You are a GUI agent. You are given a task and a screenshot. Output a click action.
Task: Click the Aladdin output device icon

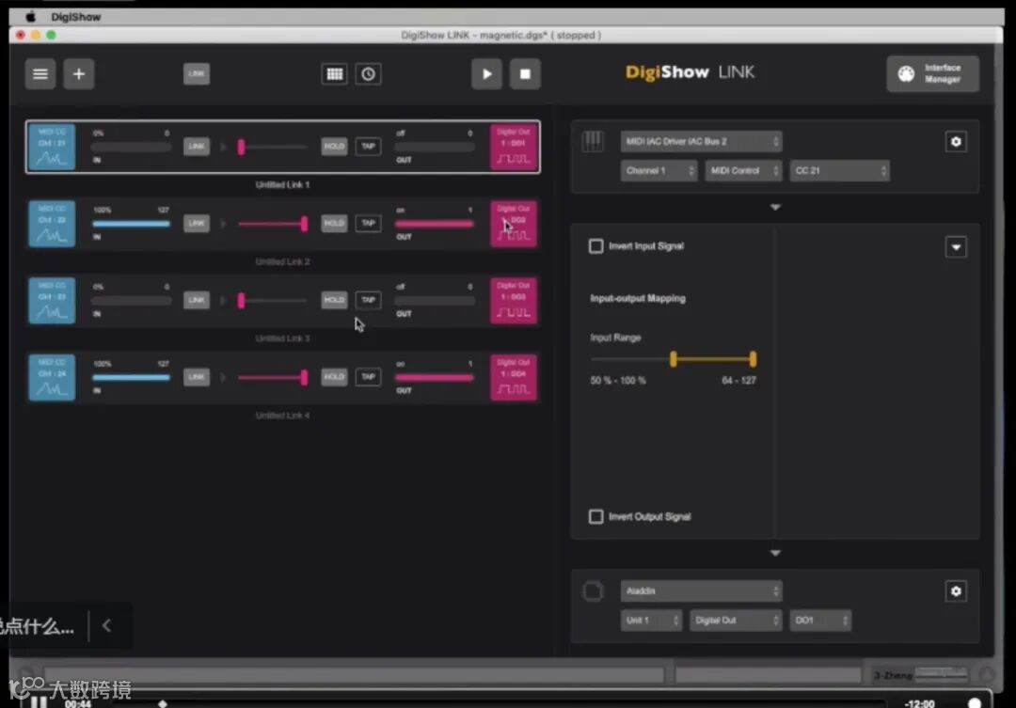pyautogui.click(x=593, y=590)
